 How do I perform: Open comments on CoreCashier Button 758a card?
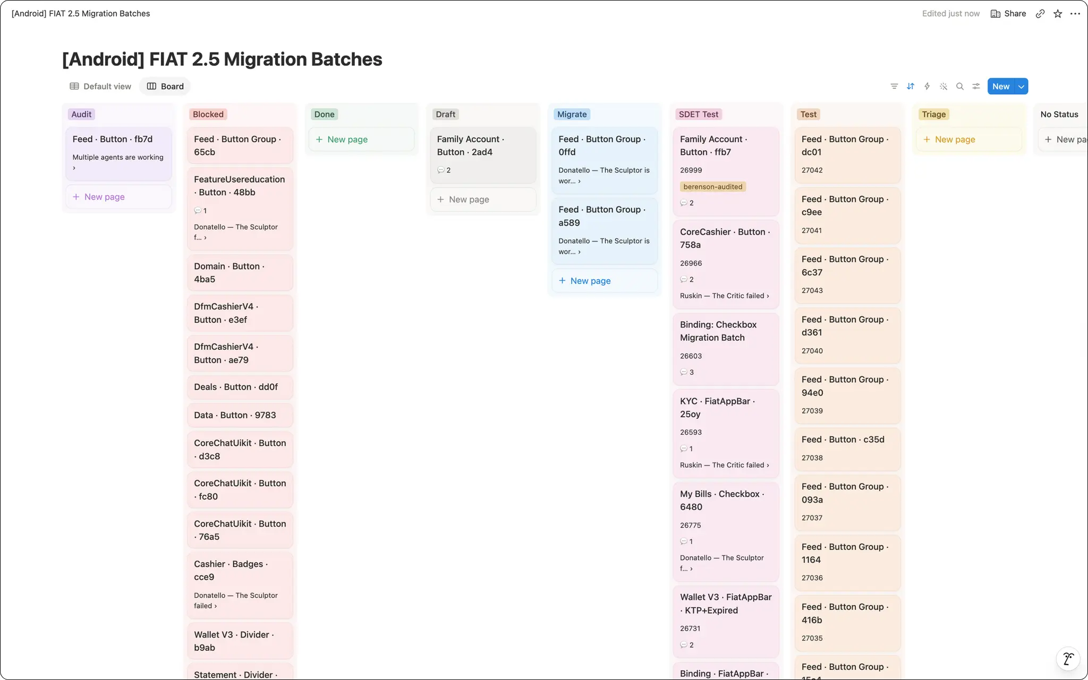[x=687, y=280]
